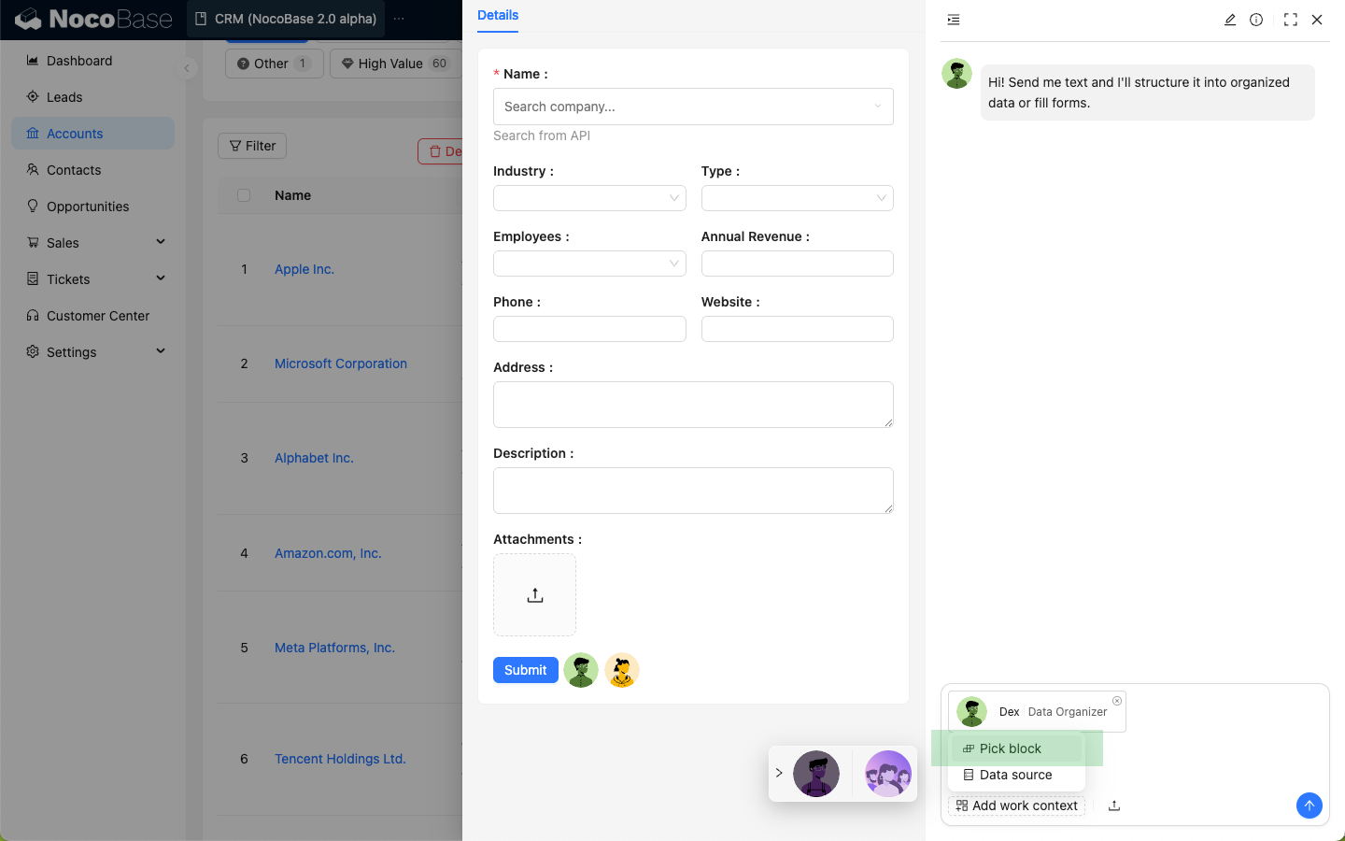
Task: Expand chat panel to fullscreen
Action: pos(1290,20)
